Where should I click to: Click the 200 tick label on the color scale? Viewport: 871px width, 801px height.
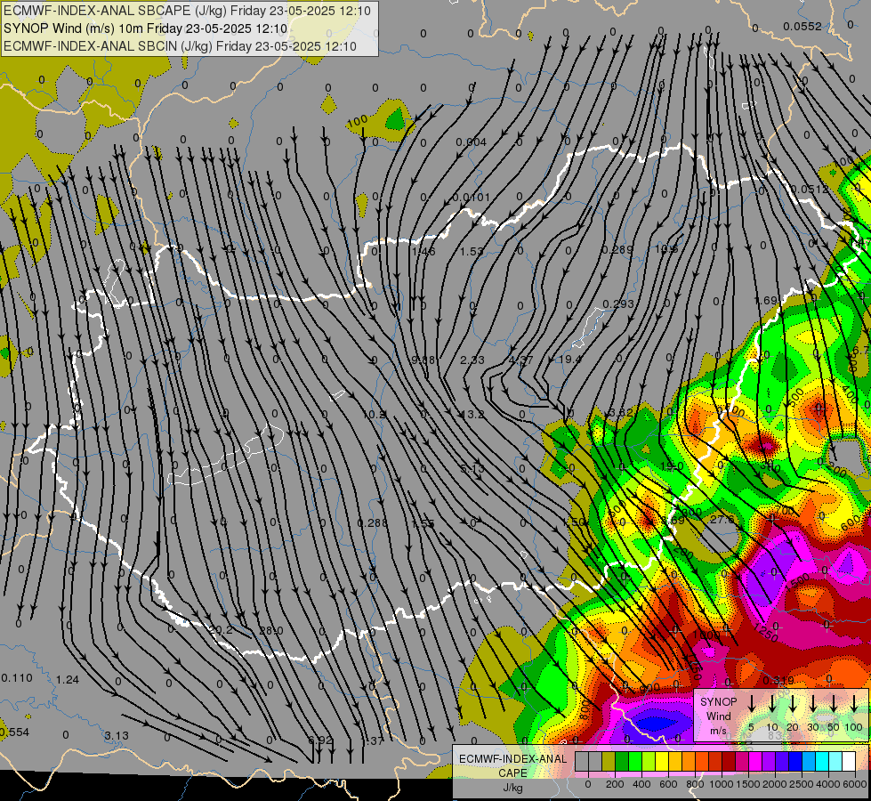[615, 784]
